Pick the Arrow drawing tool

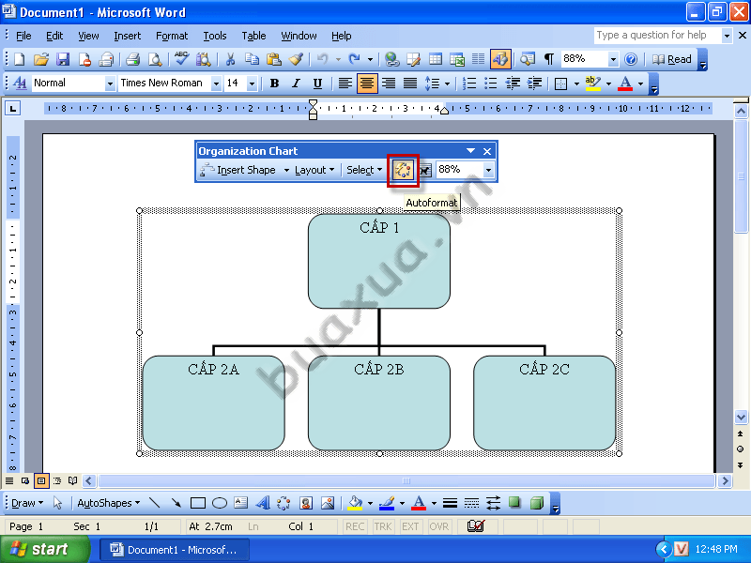tap(176, 503)
